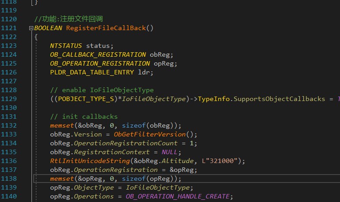Click the NTSTATUS type on line 1123

pyautogui.click(x=66, y=46)
